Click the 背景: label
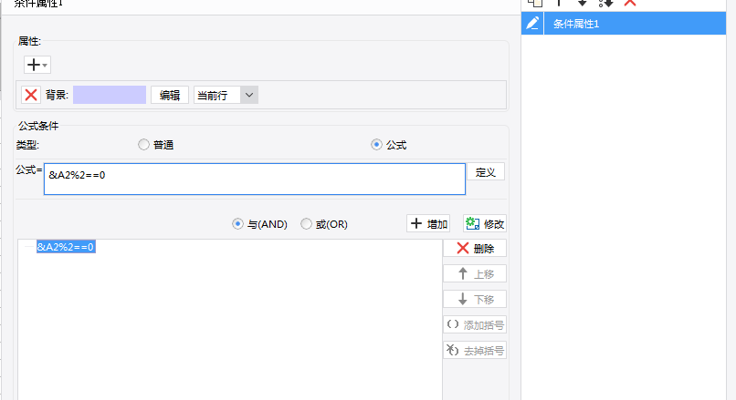736x400 pixels. (x=57, y=95)
